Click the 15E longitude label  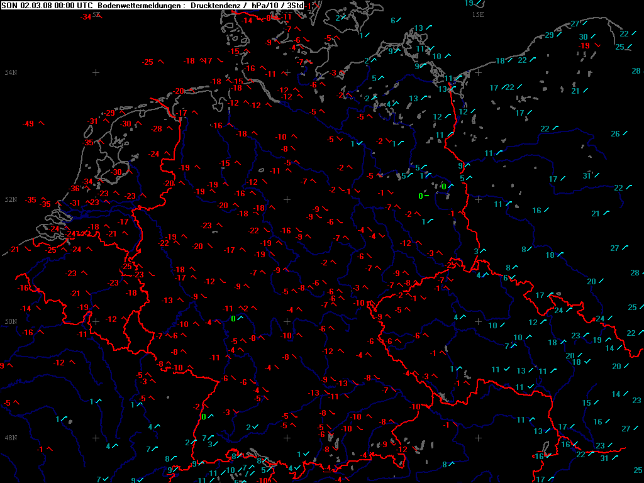[478, 14]
